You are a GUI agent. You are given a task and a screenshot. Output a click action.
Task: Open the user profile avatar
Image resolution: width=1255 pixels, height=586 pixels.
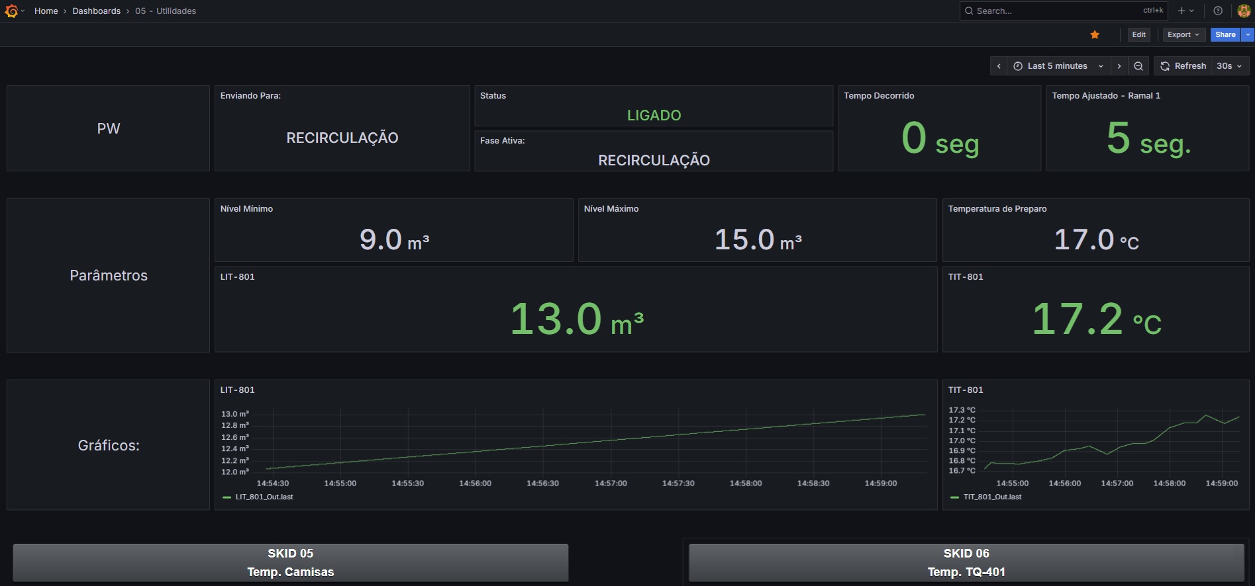coord(1243,11)
